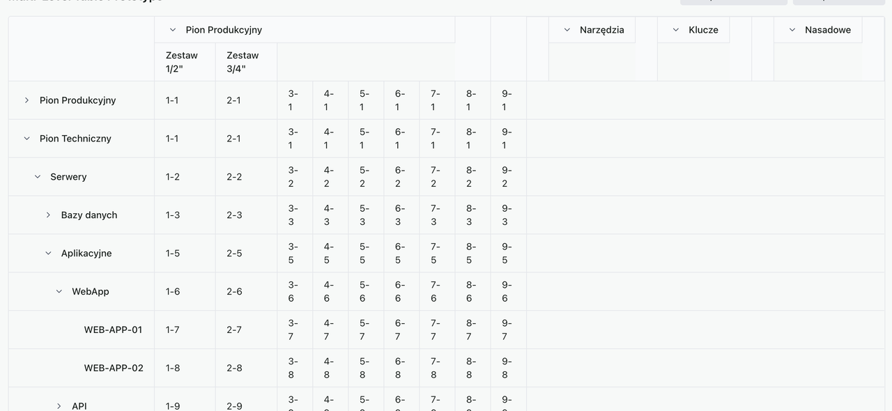
Task: Click cell 1-5 in Aplikacyjne row
Action: (x=185, y=254)
